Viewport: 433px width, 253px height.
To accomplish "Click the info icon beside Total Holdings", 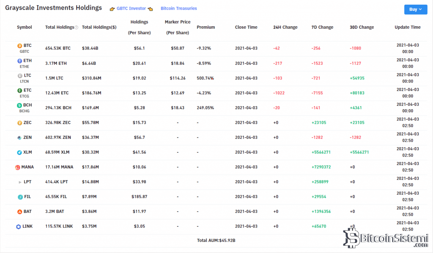I will coord(76,27).
